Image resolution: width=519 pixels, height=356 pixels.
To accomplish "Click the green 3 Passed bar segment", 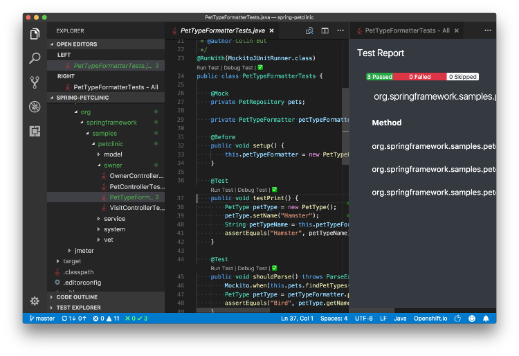I will [379, 77].
